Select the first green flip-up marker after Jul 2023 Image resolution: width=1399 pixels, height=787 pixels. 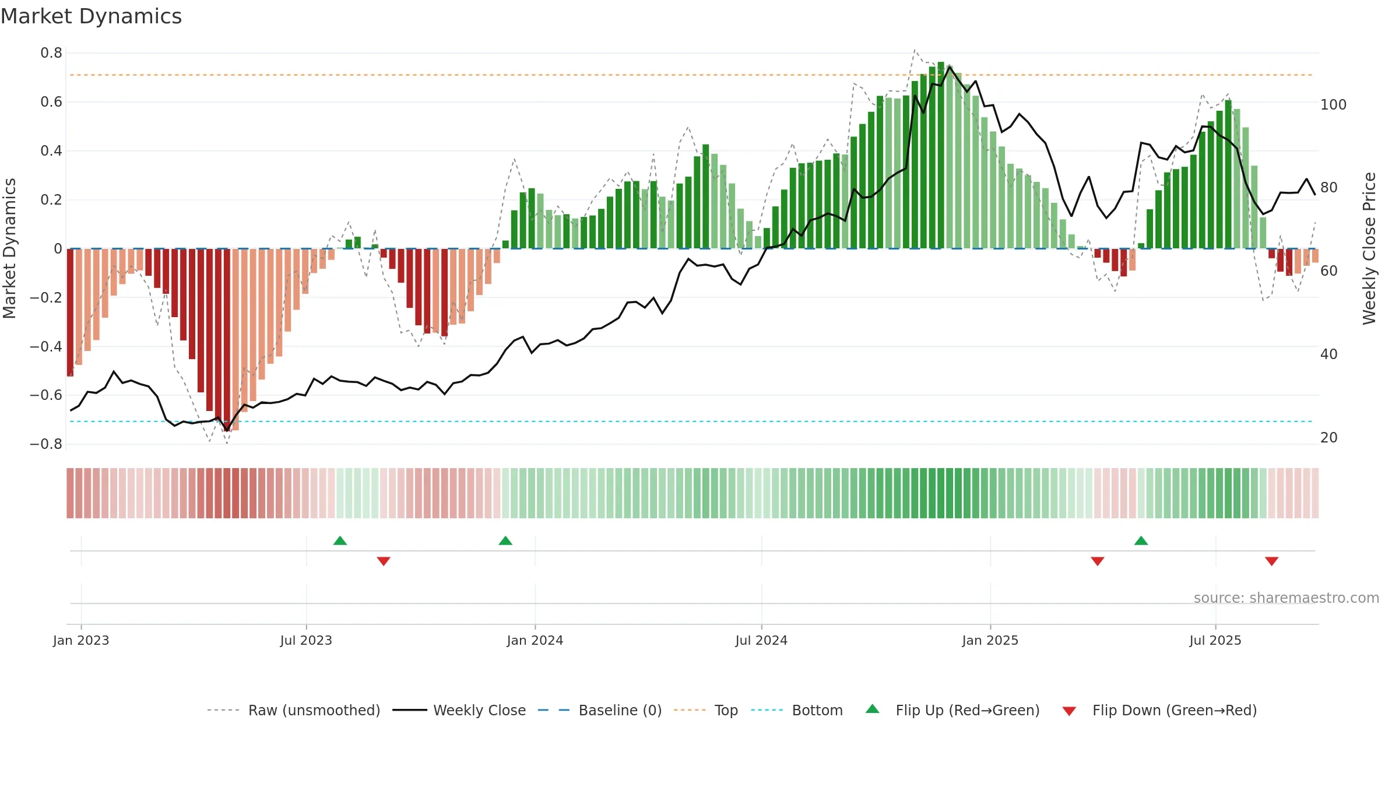[340, 540]
